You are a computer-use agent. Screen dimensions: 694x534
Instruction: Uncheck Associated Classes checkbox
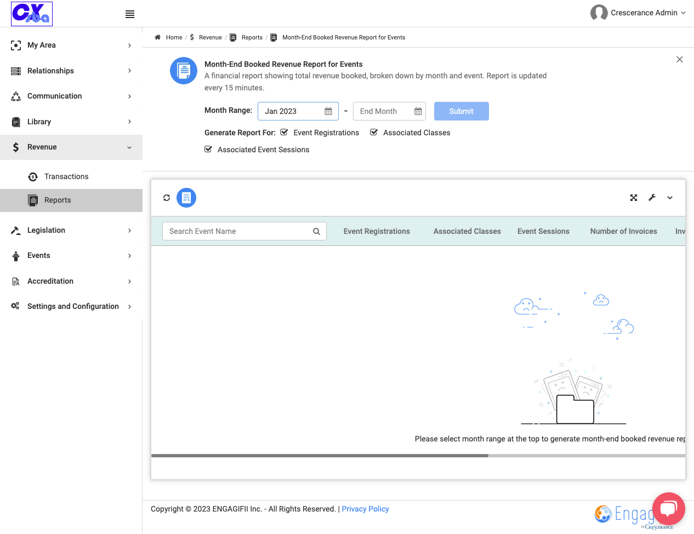[374, 132]
